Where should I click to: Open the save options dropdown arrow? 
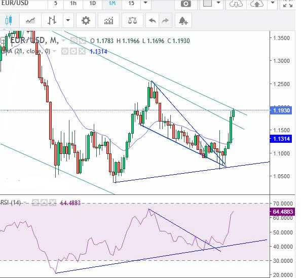coord(273,3)
